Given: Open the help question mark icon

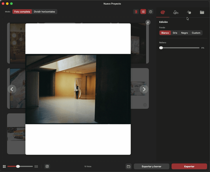Looking at the screenshot, I should 151,12.
